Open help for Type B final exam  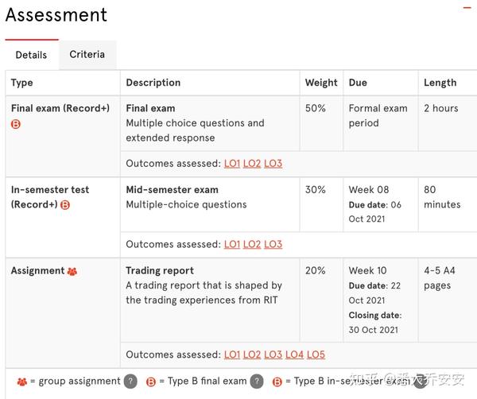point(257,381)
